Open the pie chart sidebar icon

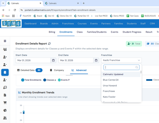coord(5,110)
